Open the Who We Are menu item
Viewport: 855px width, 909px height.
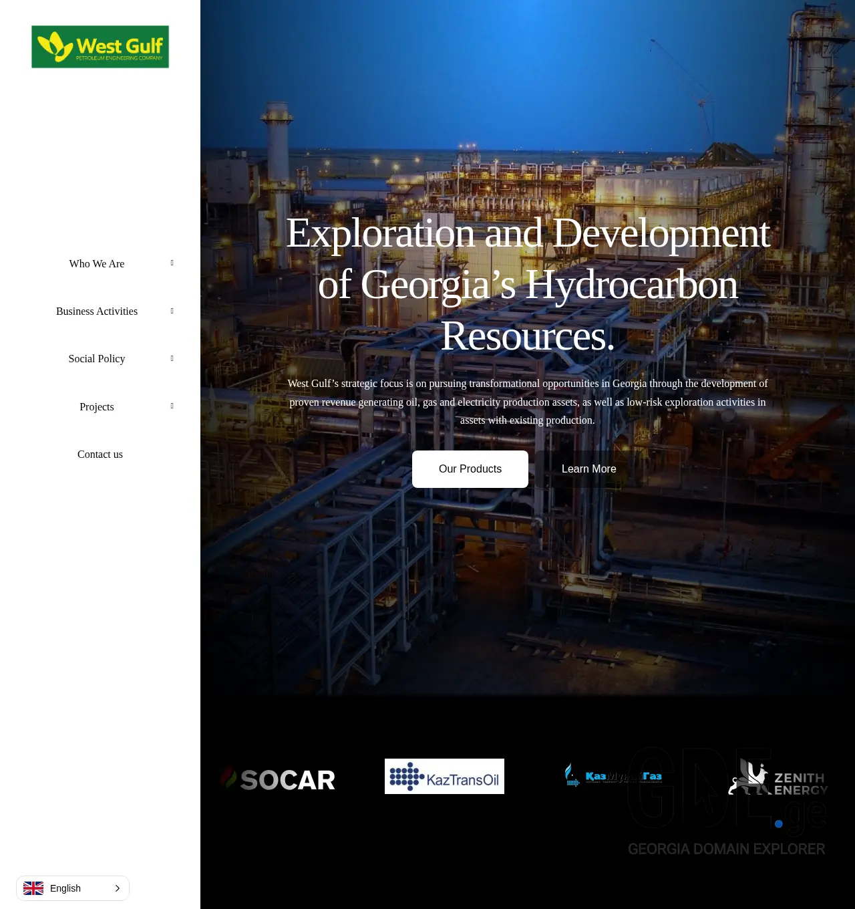click(x=96, y=263)
